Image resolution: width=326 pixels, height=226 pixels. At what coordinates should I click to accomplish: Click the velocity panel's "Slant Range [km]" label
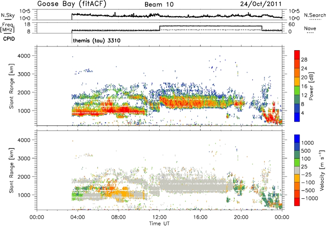point(11,170)
